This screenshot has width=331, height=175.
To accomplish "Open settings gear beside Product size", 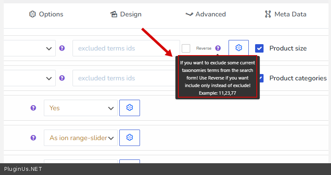I will 239,48.
